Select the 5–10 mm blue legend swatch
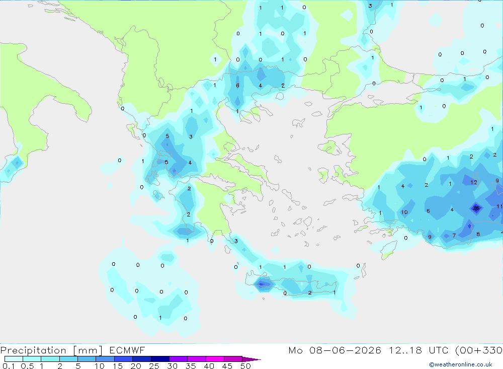 87,359
